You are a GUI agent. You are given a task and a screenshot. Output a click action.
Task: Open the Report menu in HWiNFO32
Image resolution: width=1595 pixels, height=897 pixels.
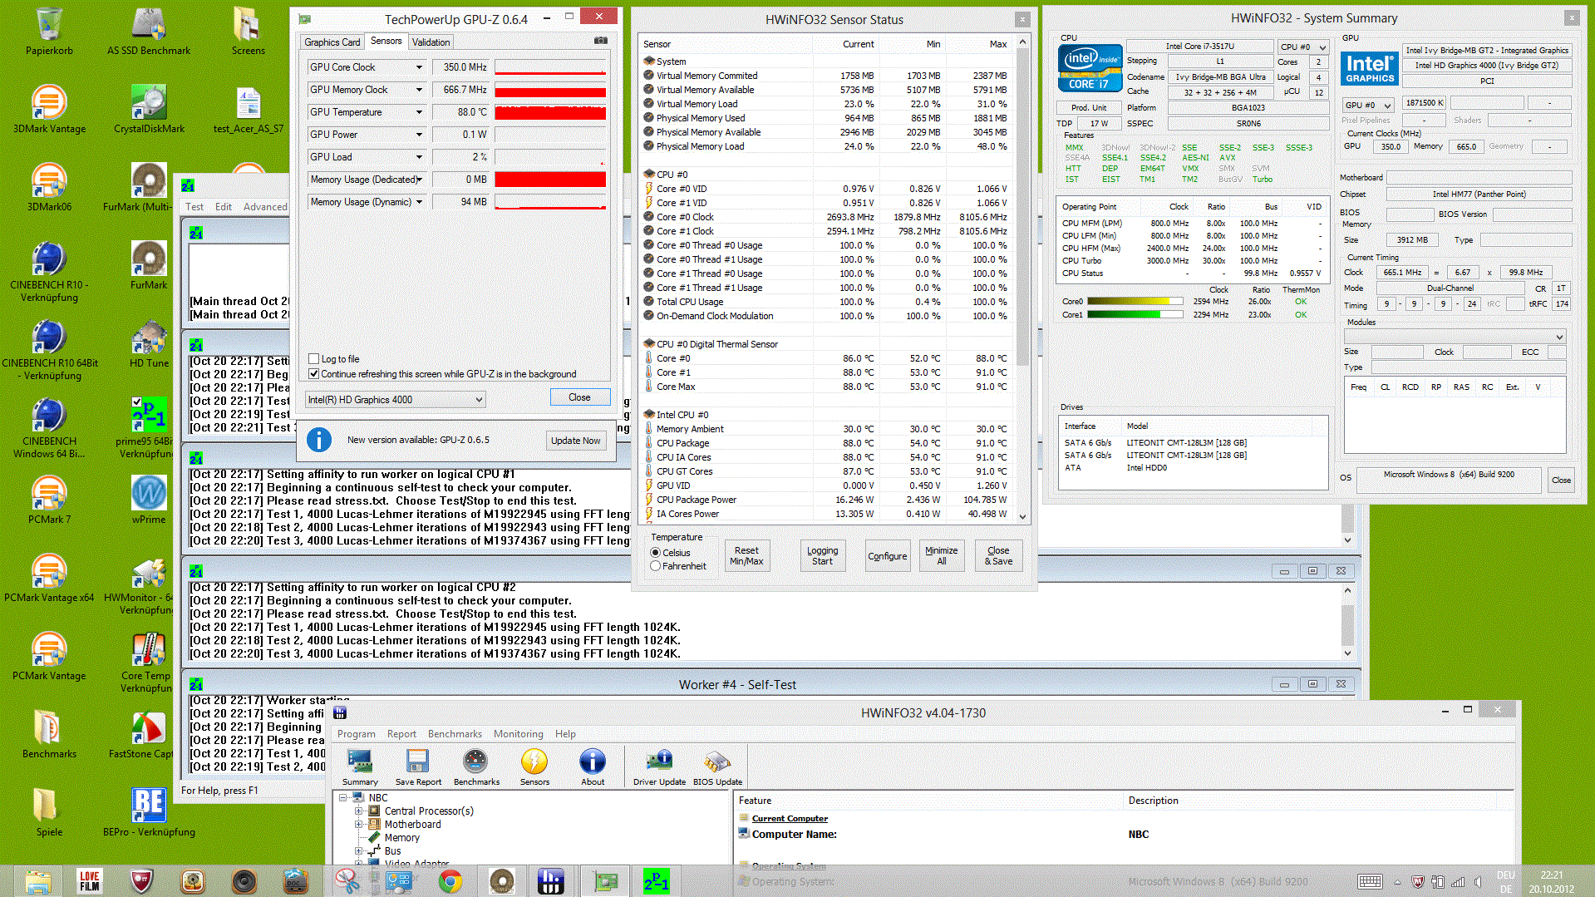pos(401,734)
